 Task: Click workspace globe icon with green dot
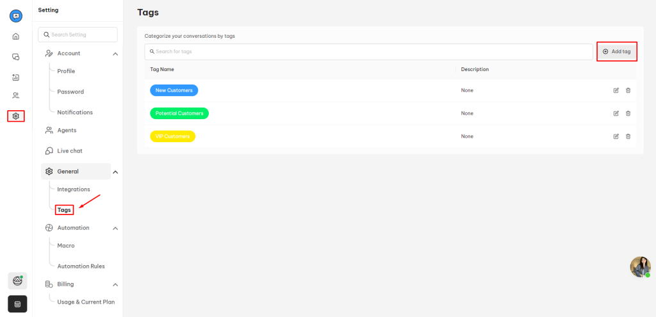(17, 280)
